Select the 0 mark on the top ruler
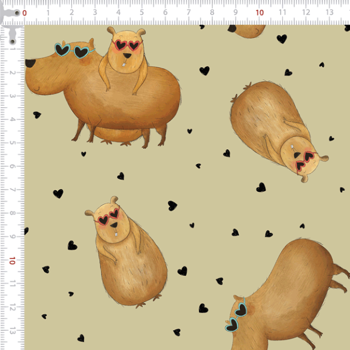The height and width of the screenshot is (350, 350). click(x=24, y=12)
